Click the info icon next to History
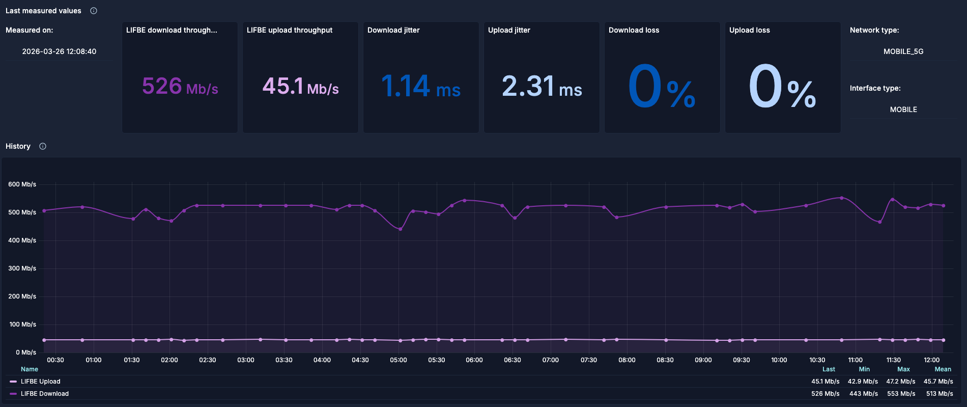Viewport: 967px width, 407px height. (43, 146)
